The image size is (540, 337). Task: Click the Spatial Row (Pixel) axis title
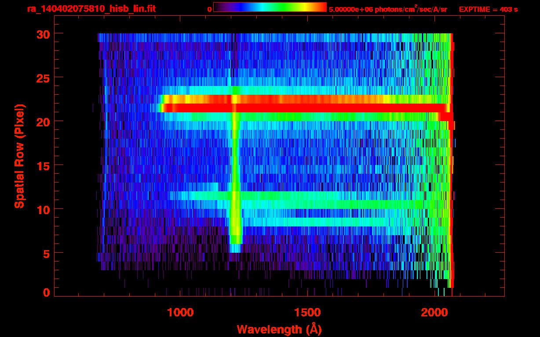pyautogui.click(x=20, y=156)
